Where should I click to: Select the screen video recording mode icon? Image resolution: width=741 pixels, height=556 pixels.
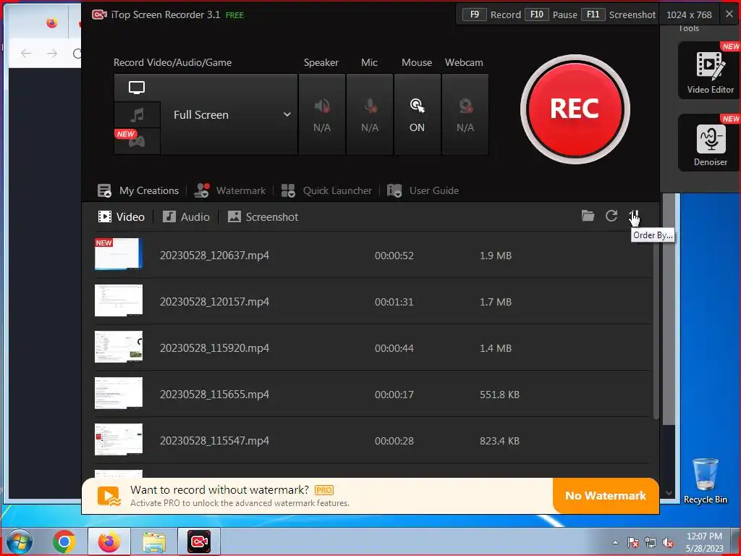tap(137, 88)
